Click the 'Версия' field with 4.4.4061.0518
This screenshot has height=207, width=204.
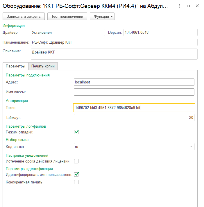coord(160,33)
